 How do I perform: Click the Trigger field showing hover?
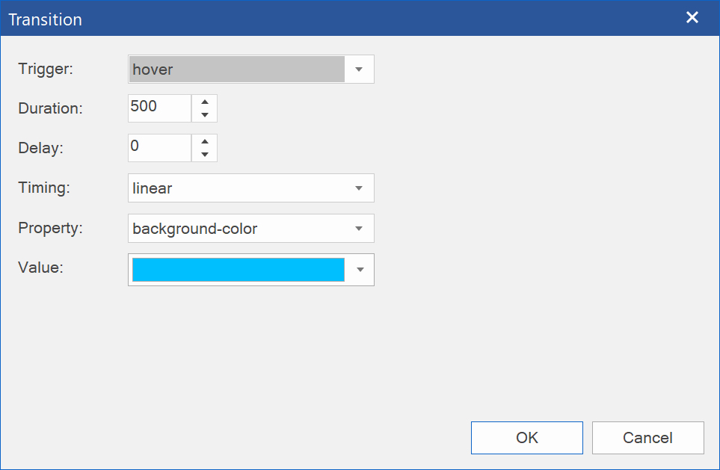click(236, 69)
